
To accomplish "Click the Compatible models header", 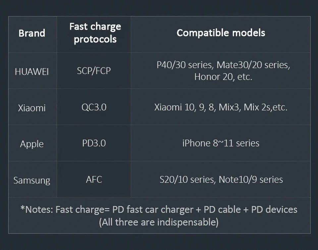I will (221, 33).
